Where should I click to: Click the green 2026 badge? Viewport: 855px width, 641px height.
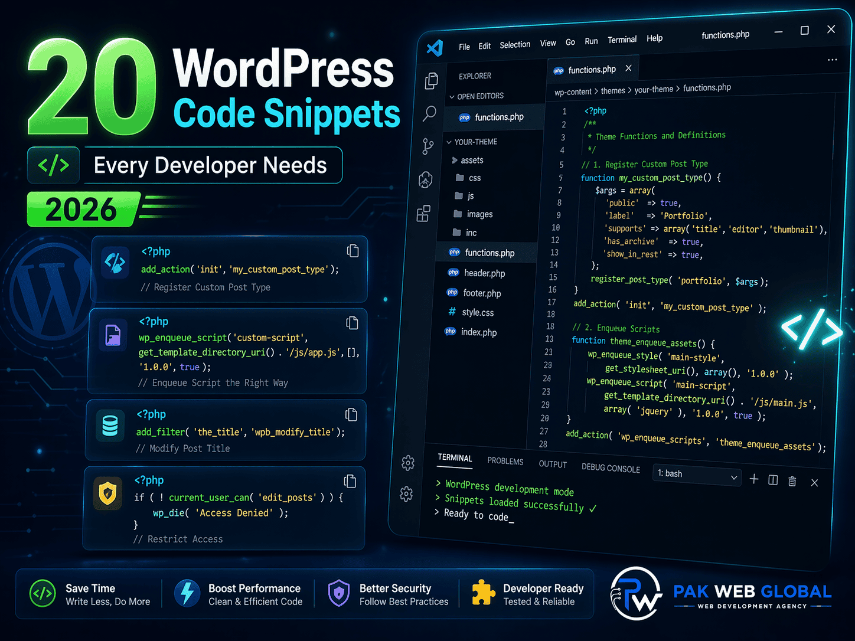coord(83,210)
